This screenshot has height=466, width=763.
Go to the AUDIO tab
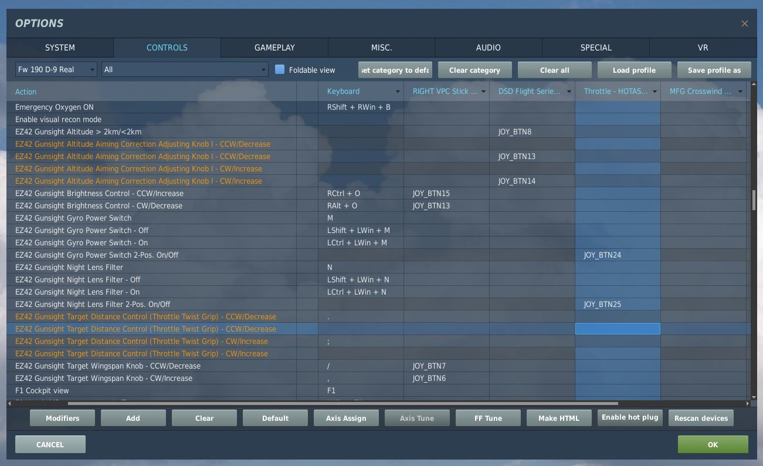[489, 48]
